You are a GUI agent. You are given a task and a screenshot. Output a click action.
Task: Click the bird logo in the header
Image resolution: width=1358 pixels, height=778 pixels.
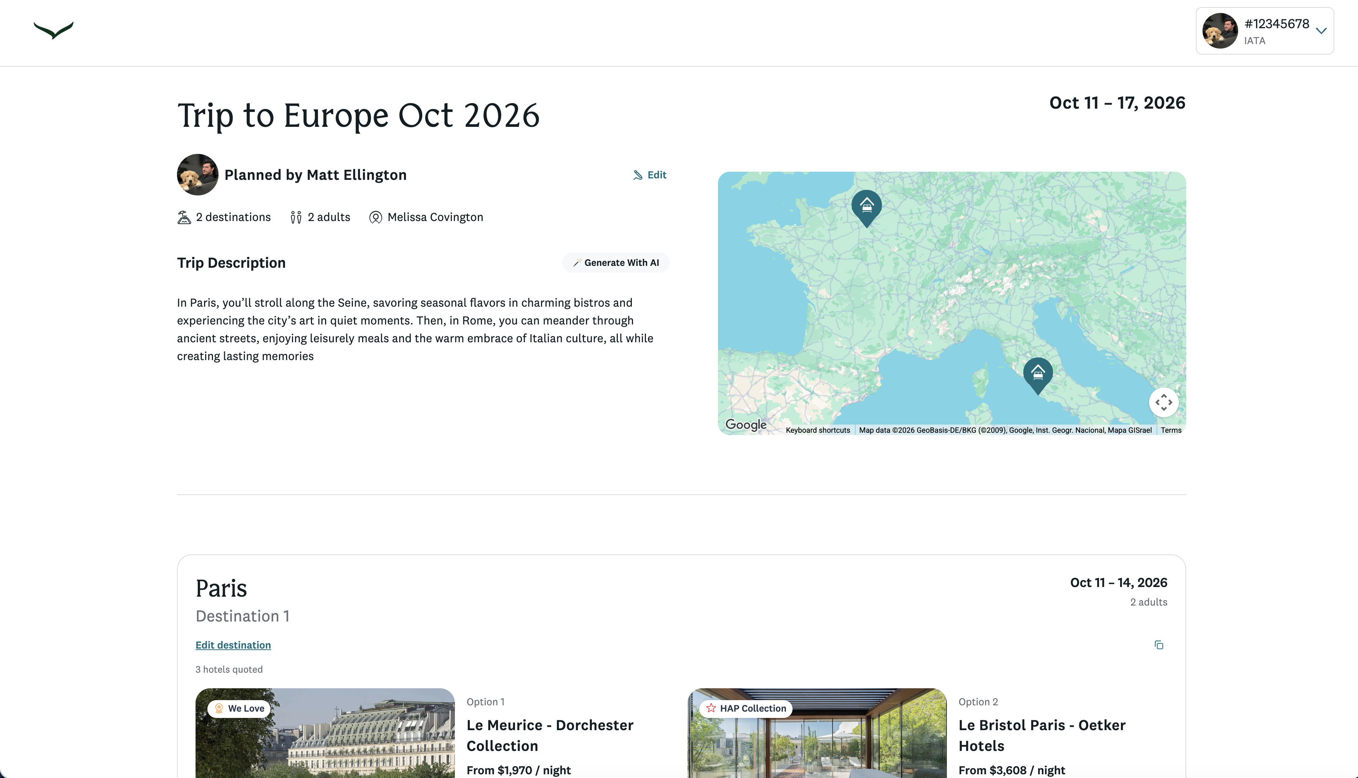(x=53, y=30)
